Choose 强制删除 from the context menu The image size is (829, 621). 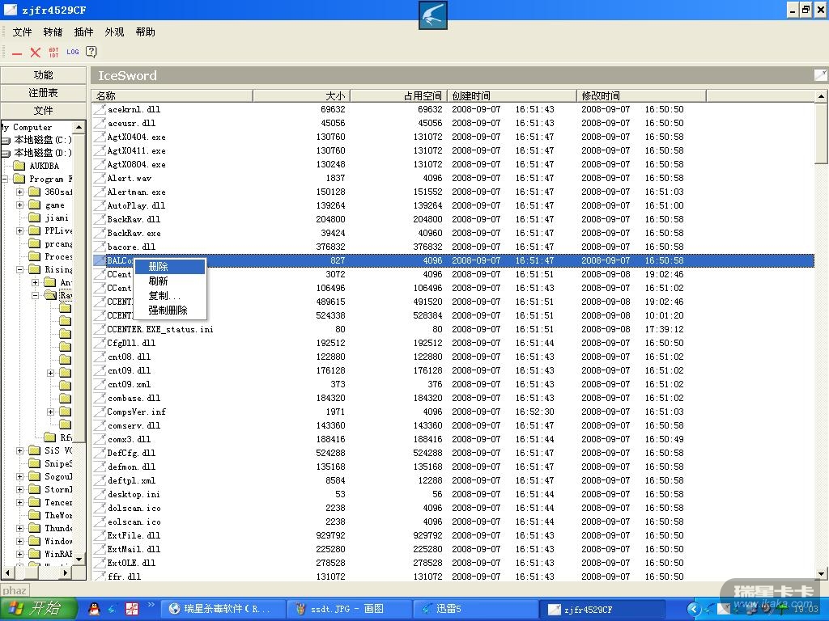168,310
